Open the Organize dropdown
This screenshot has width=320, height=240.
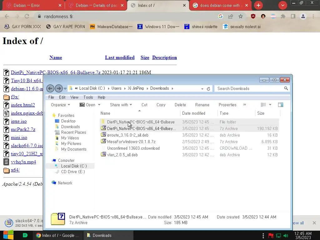(60, 105)
